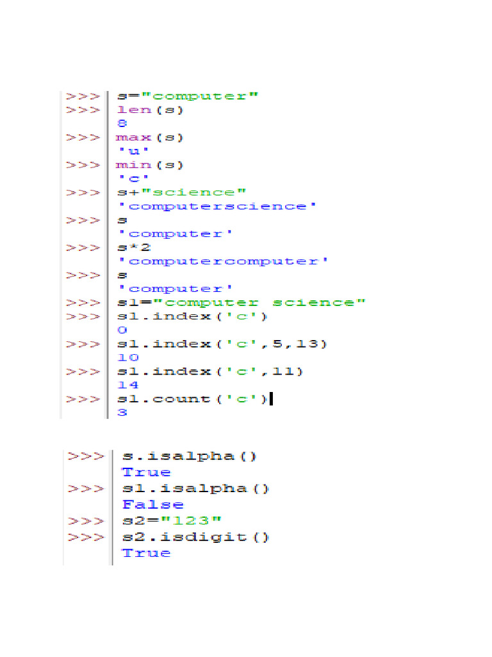
Task: Click the min(s) command
Action: tap(149, 165)
